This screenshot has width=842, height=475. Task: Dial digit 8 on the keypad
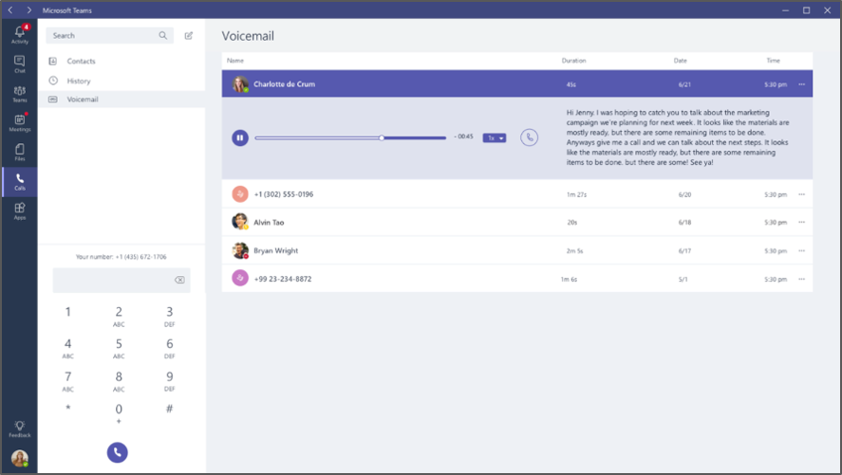point(119,380)
